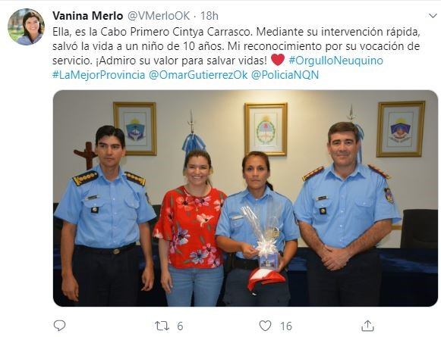The width and height of the screenshot is (441, 337).
Task: Visit the @OmarGutierrezOk mention
Action: 198,75
